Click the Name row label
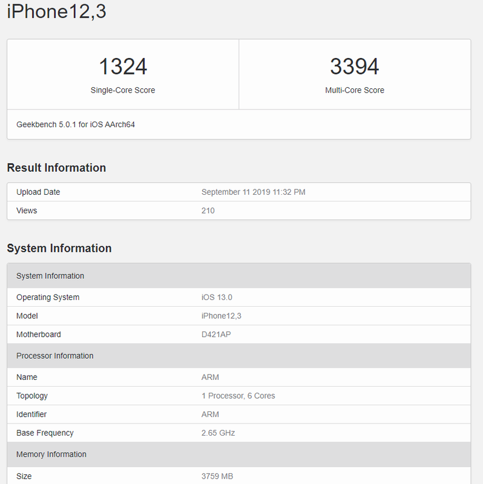 (27, 377)
